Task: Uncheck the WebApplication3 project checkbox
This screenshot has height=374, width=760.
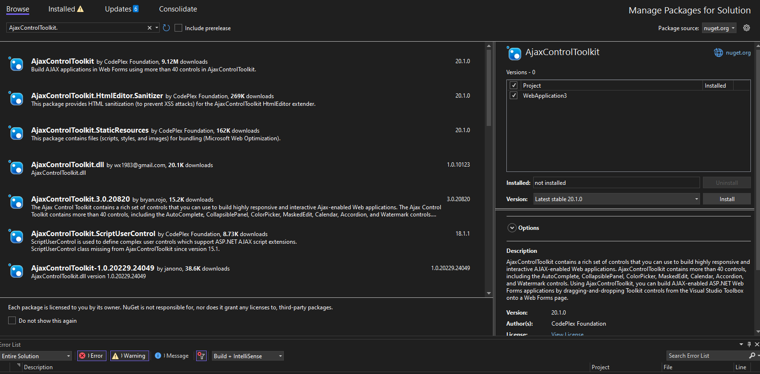Action: click(x=514, y=95)
